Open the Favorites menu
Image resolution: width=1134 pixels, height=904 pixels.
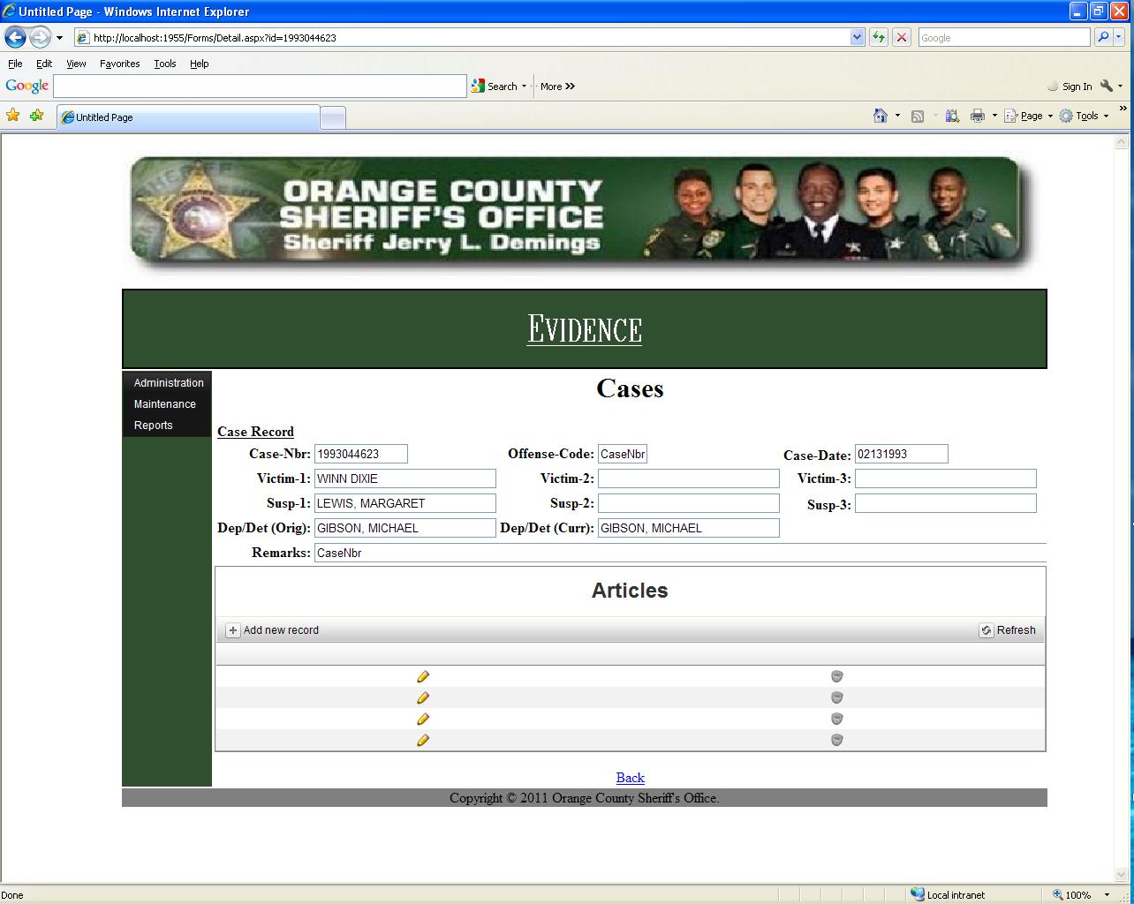tap(119, 64)
